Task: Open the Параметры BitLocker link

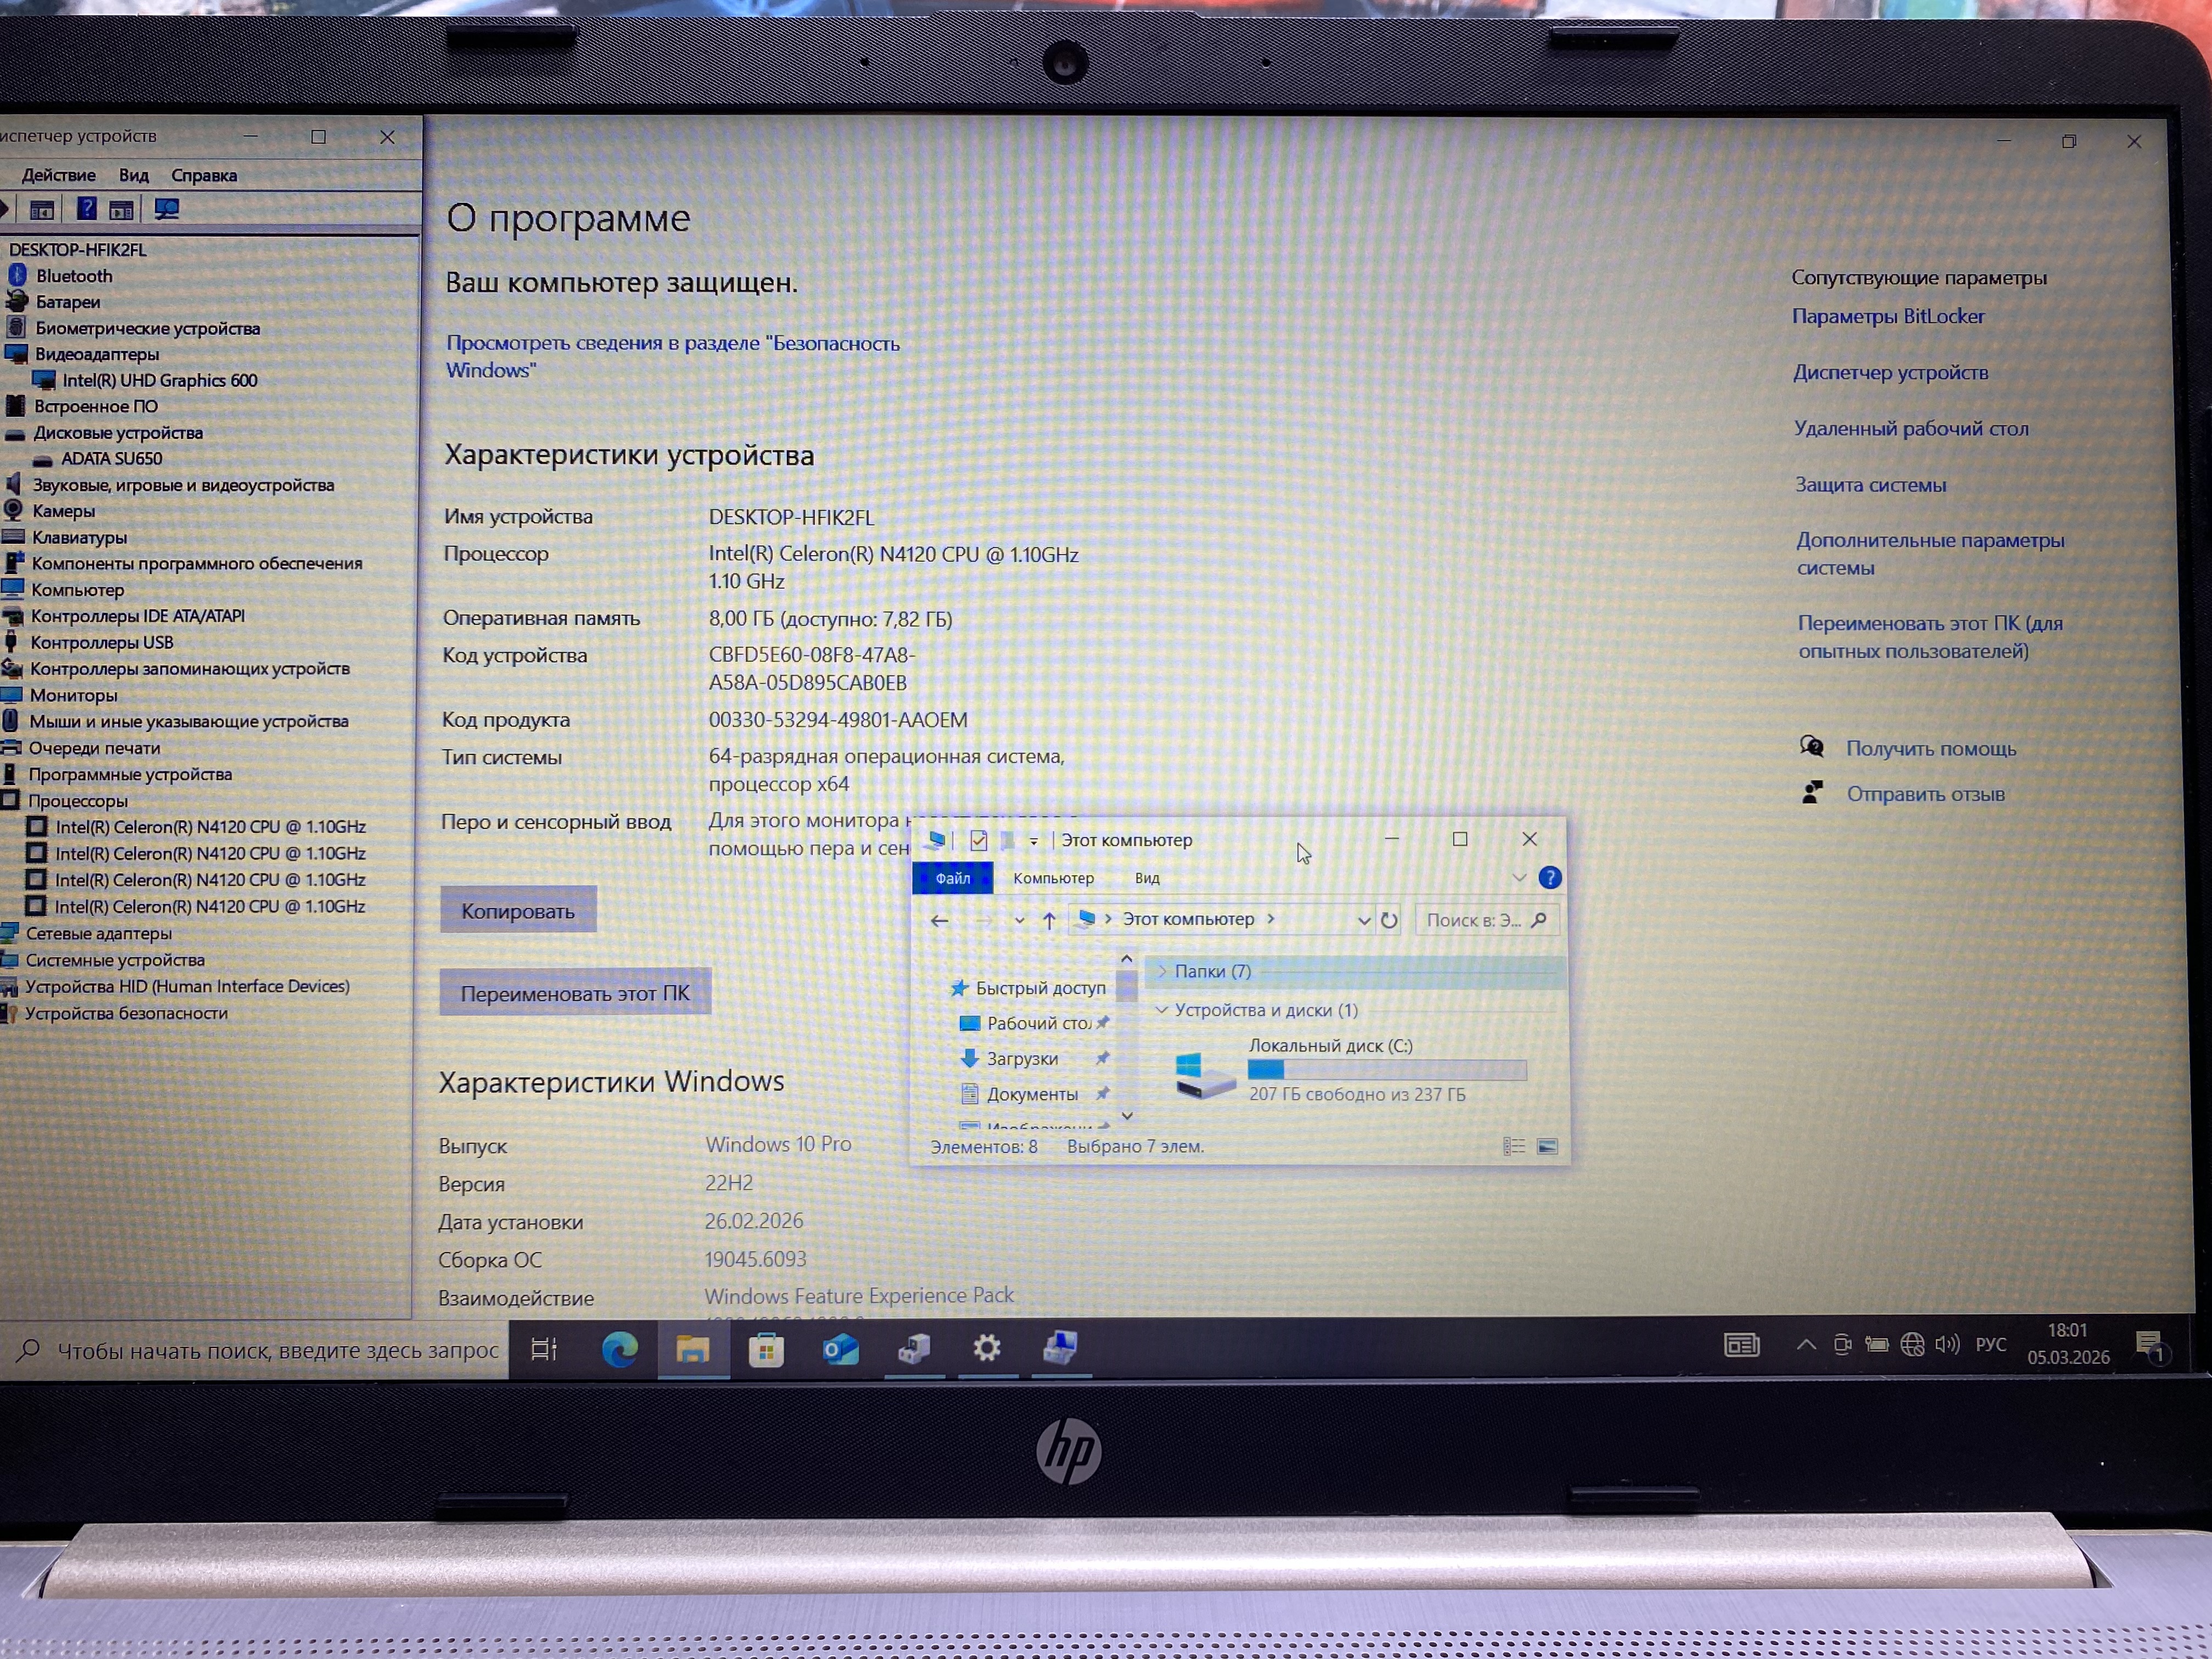Action: click(1888, 316)
